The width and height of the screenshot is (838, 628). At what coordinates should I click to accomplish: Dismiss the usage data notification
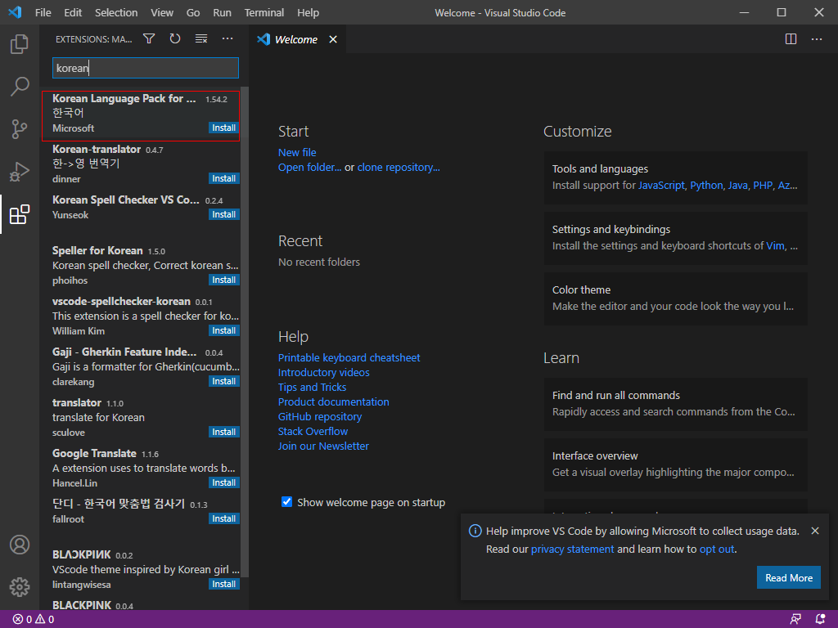(x=815, y=531)
